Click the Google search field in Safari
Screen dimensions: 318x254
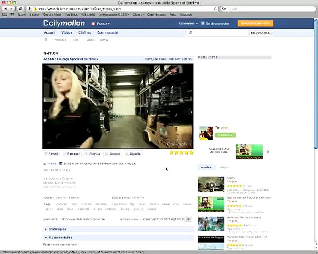coord(268,9)
